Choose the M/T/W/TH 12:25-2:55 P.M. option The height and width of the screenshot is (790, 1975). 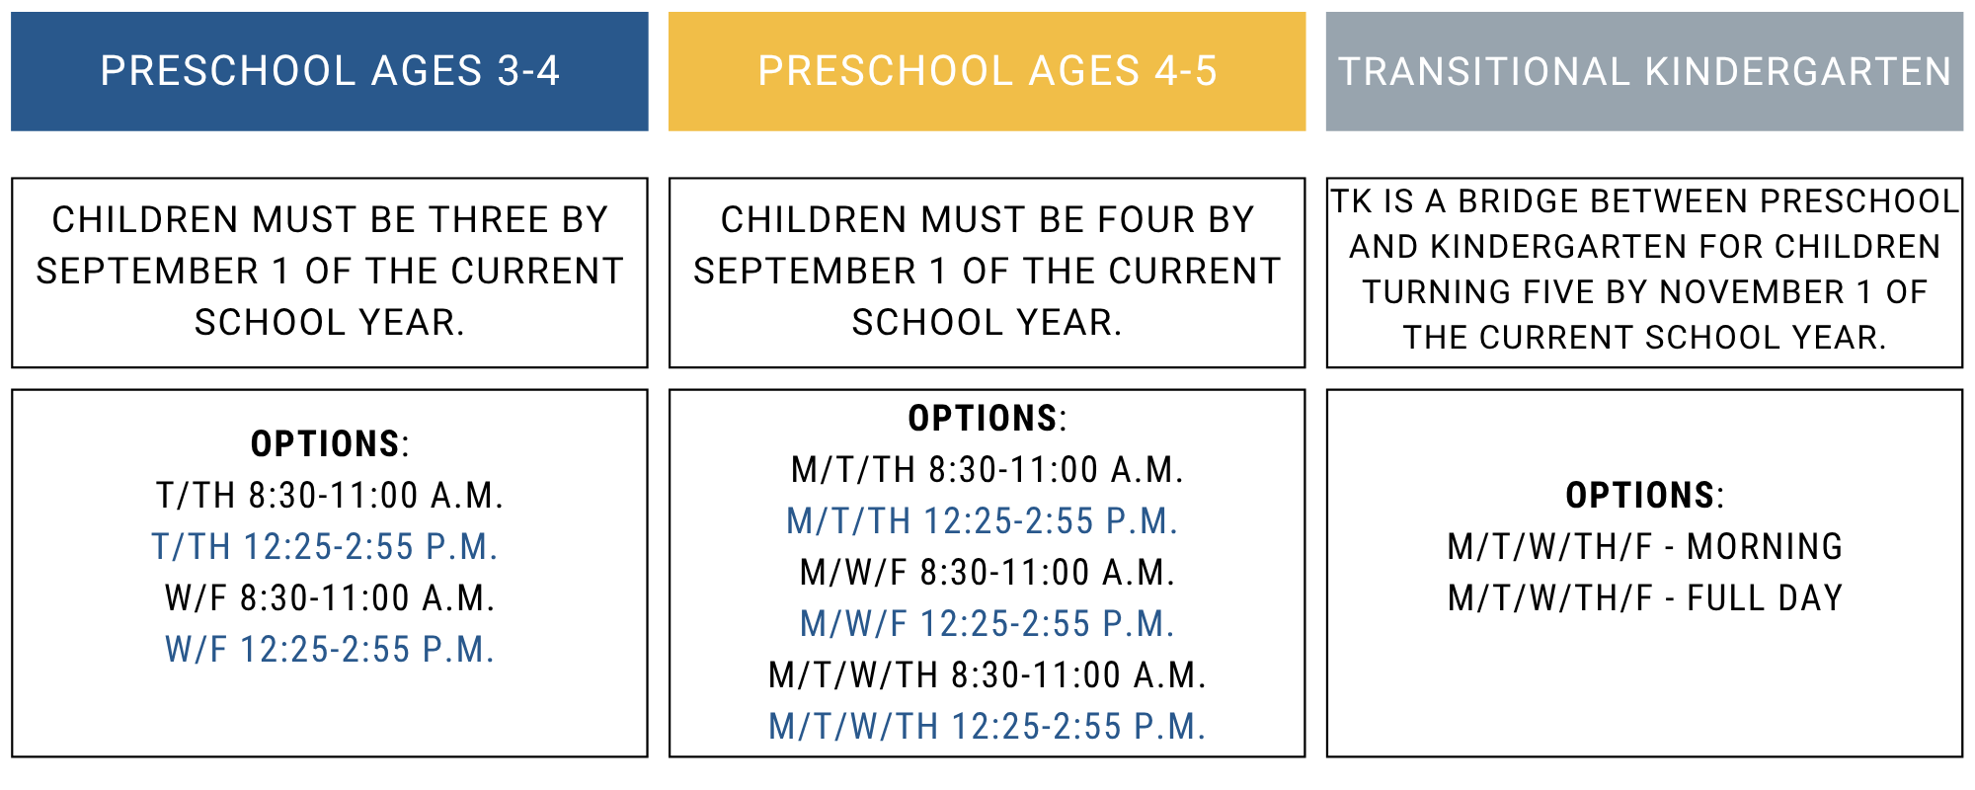[x=987, y=727]
